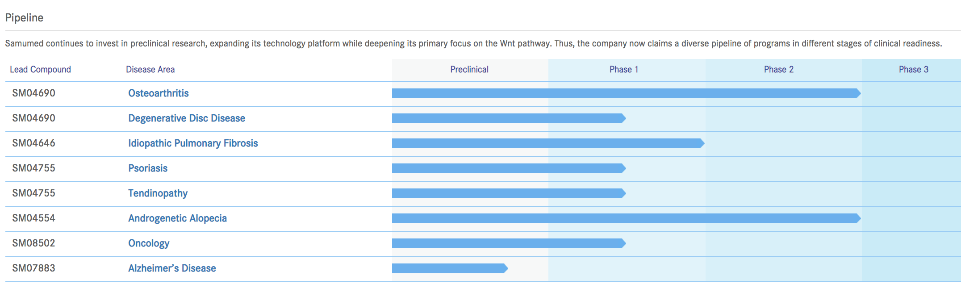Click the Oncology disease link

149,243
